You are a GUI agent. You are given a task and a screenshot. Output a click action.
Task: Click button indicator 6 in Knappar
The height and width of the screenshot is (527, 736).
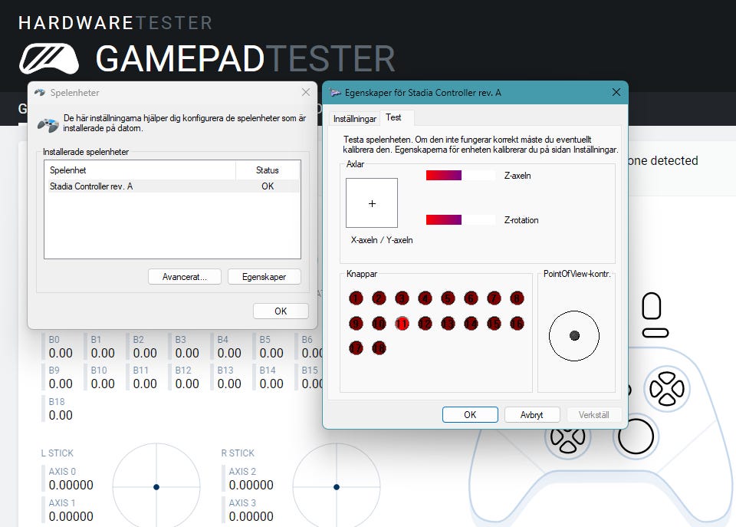tap(471, 298)
